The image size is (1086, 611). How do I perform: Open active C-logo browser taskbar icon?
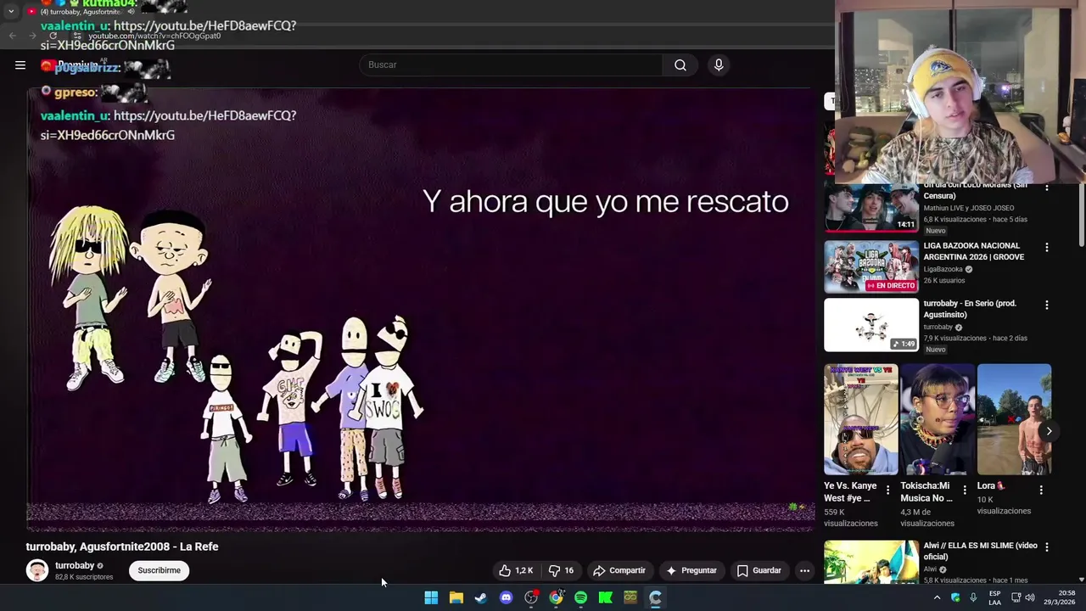click(655, 597)
